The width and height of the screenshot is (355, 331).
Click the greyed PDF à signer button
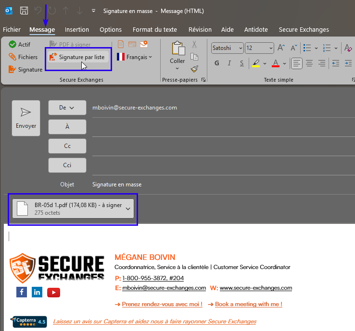70,45
